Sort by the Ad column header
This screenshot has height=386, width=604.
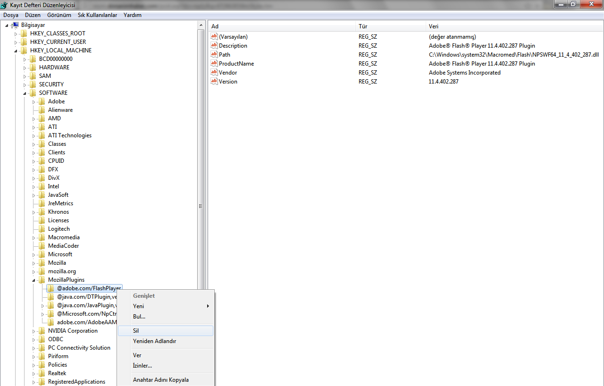[282, 26]
